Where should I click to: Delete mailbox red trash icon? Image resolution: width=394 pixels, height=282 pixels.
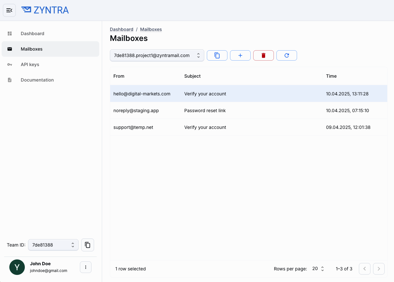pos(264,55)
